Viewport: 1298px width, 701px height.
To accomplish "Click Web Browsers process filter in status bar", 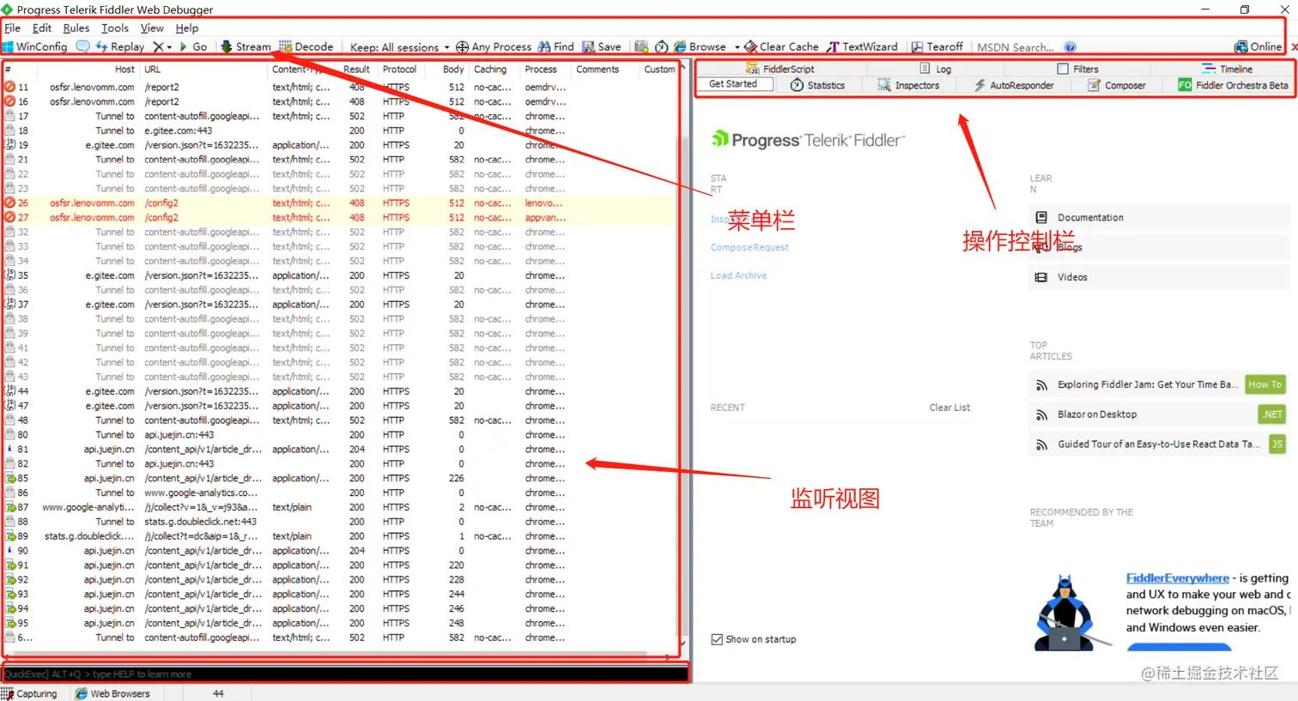I will [112, 693].
